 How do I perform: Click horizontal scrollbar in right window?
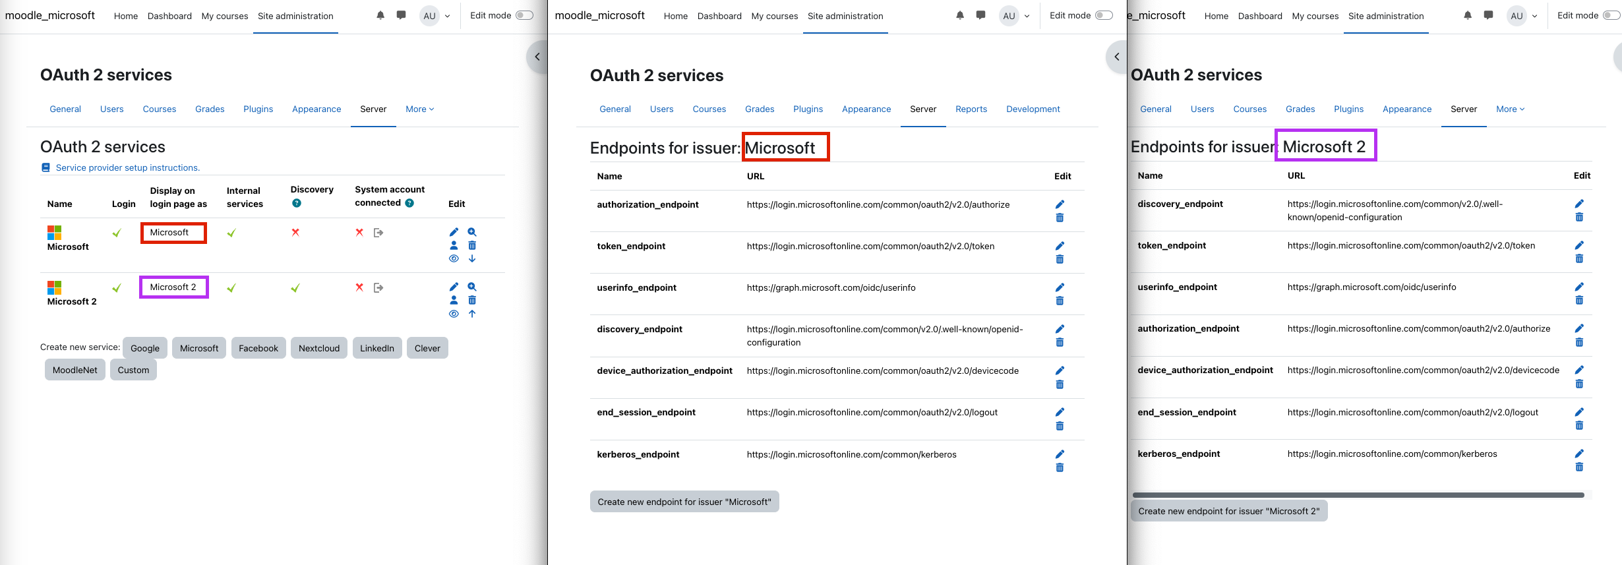pyautogui.click(x=1358, y=495)
